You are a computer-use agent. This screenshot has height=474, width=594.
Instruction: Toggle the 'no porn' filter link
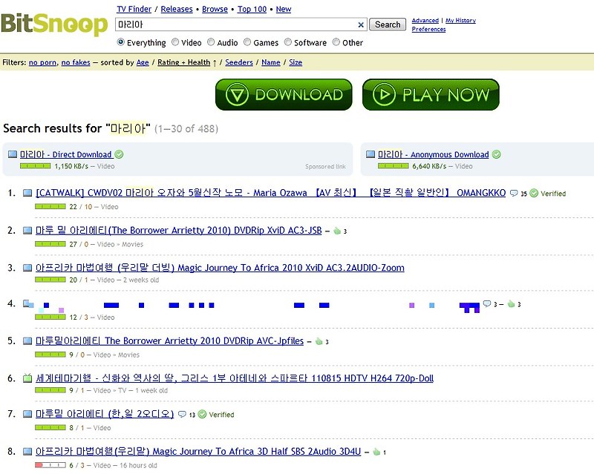point(42,62)
